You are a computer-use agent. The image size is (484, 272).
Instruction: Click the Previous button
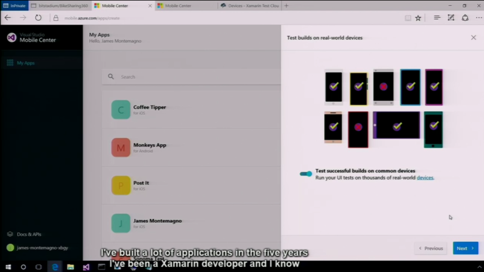tap(431, 248)
